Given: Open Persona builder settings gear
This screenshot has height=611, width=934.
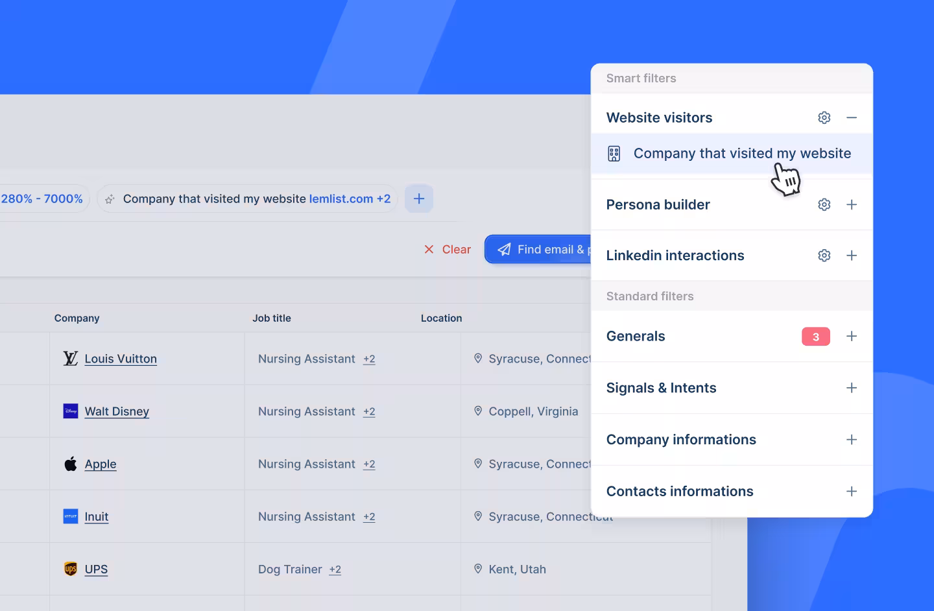Looking at the screenshot, I should click(x=824, y=204).
